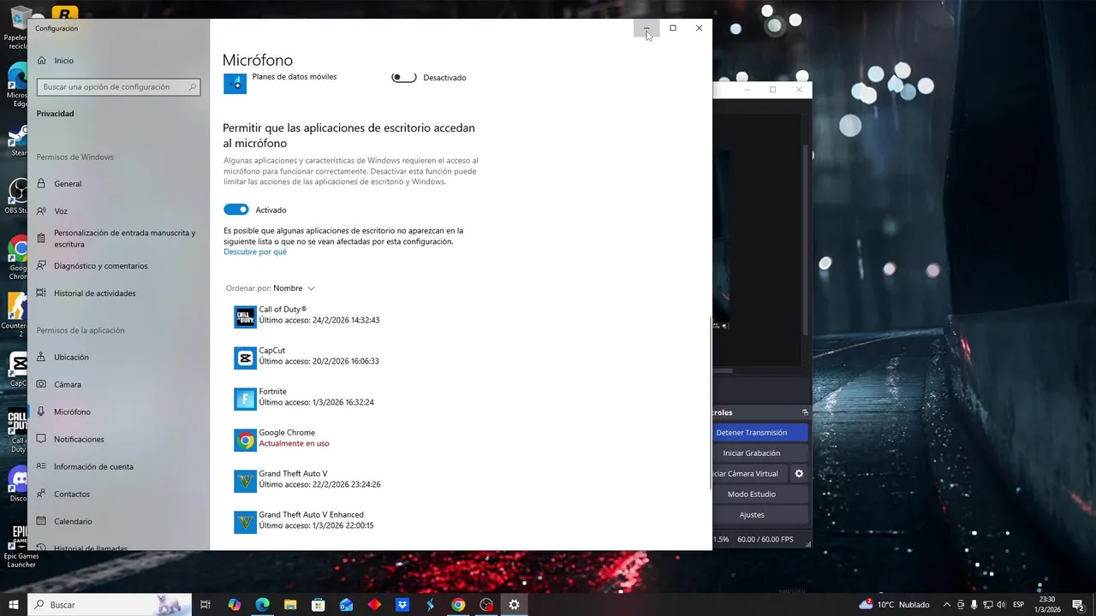The image size is (1096, 616).
Task: Select the Google Chrome icon in microphone list
Action: click(x=246, y=440)
